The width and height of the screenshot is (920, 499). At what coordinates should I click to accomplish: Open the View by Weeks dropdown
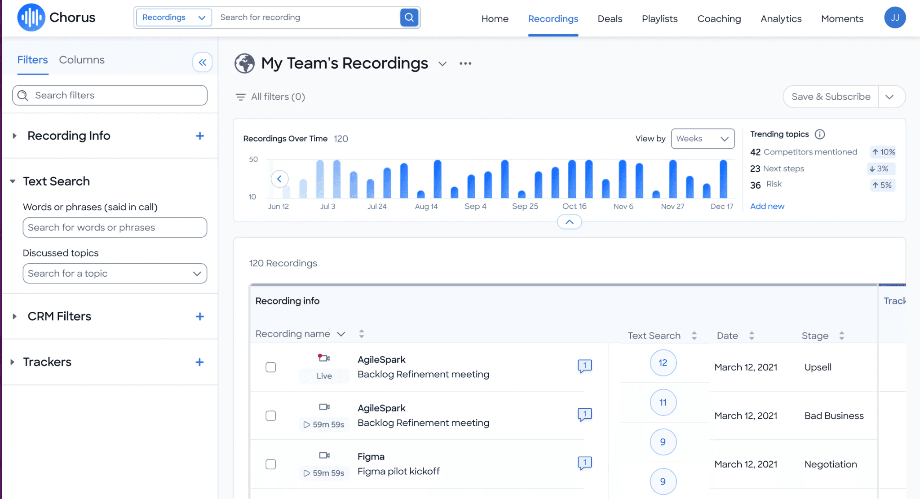[x=703, y=139]
